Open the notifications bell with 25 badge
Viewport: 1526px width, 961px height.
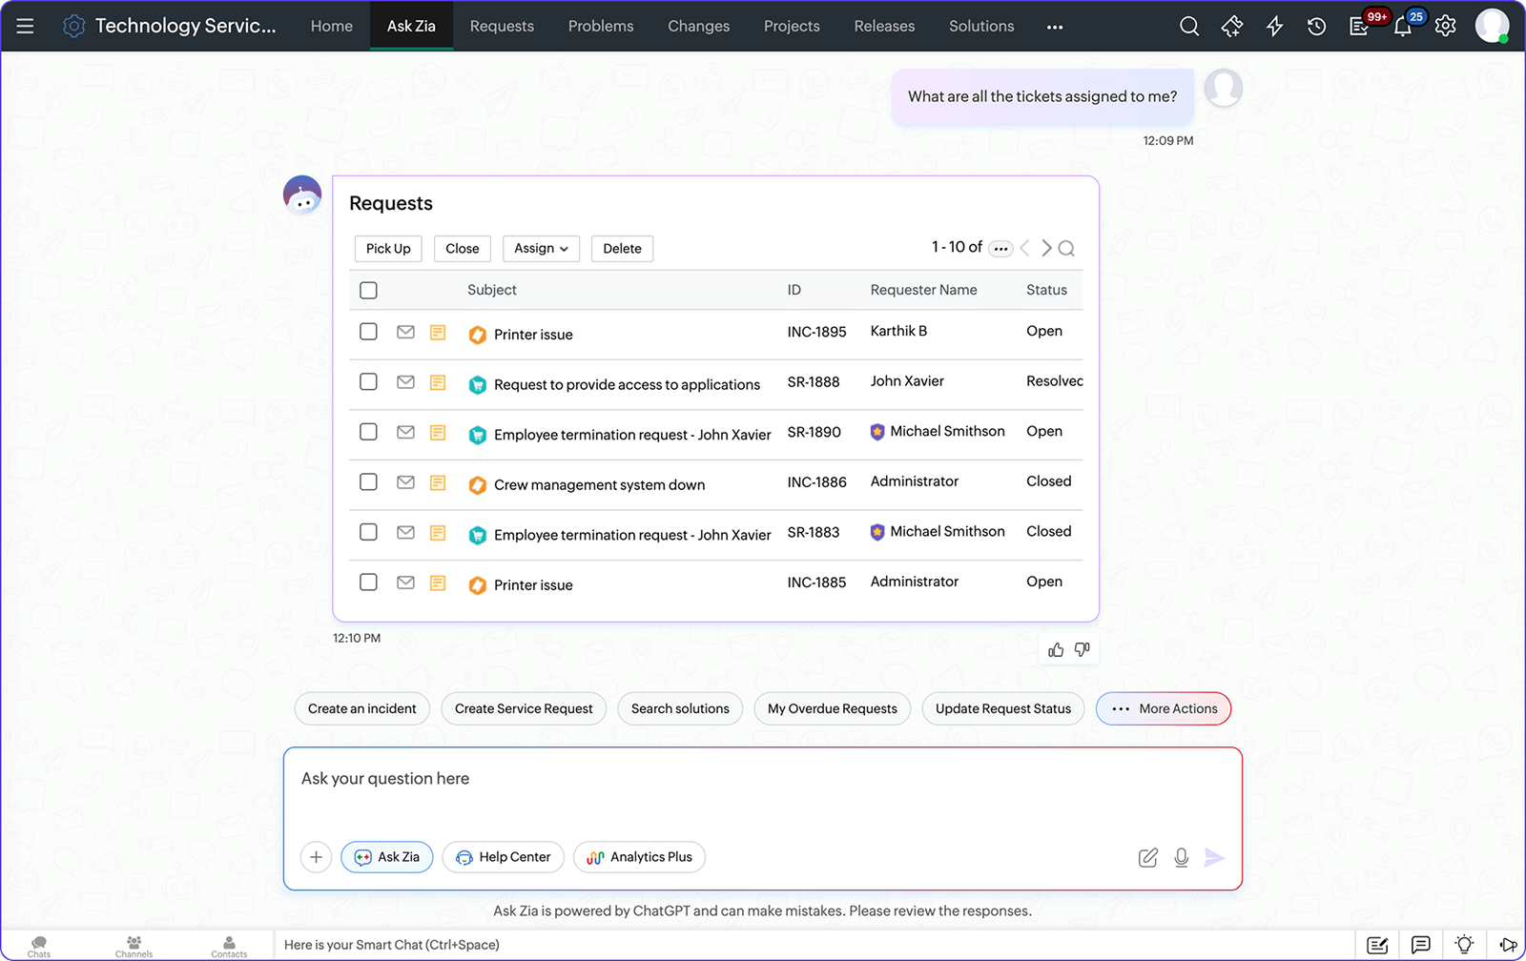pos(1403,26)
